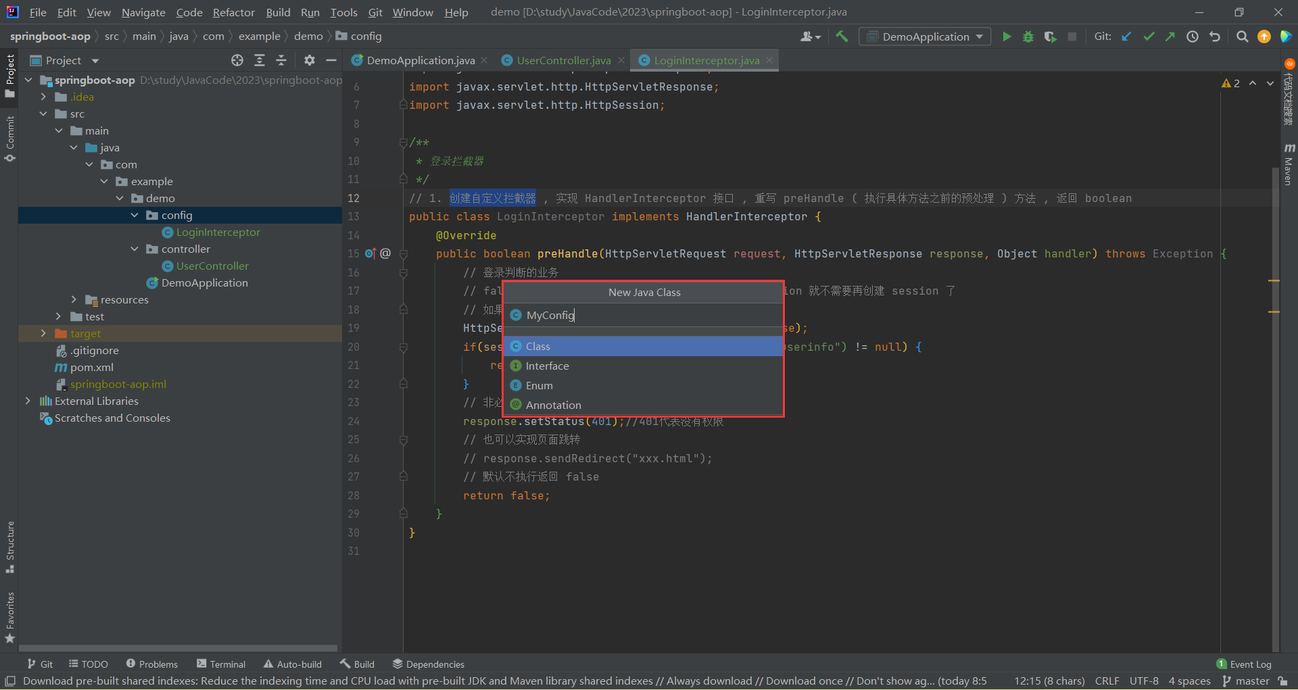Click the IDE update orange arrow icon
Screen dimensions: 1298x690
[1264, 36]
